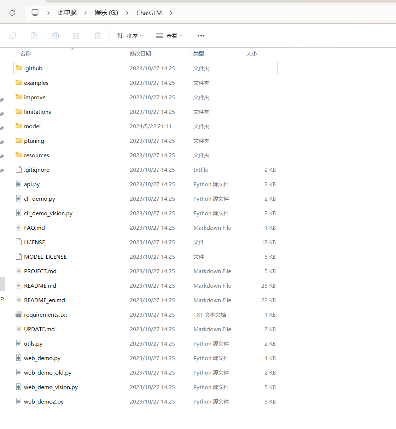Select the cli_demo.py file icon
This screenshot has width=396, height=429.
(19, 198)
